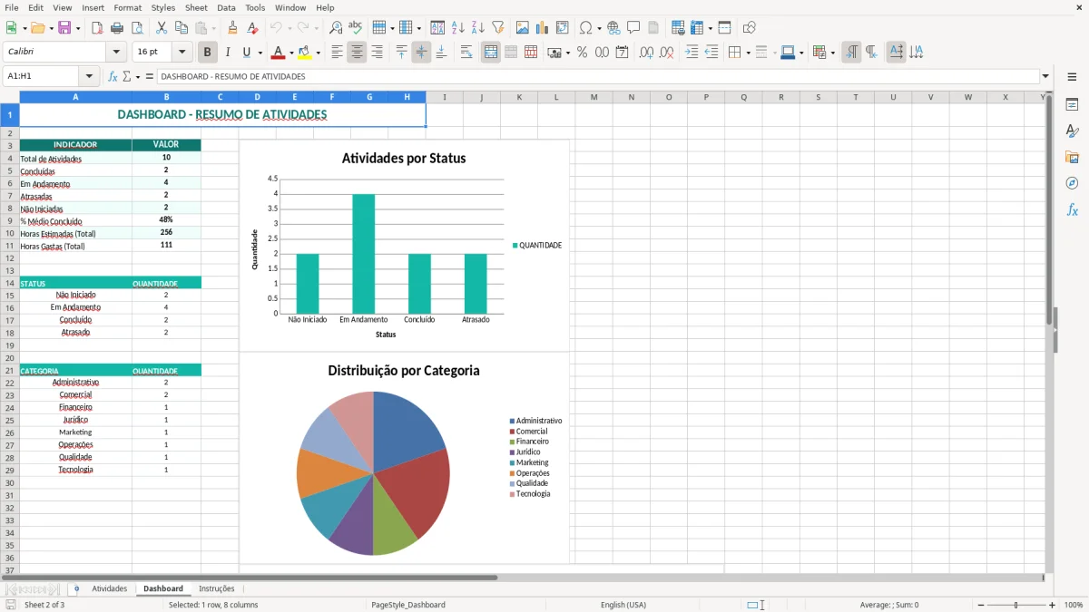
Task: Click the Save document icon
Action: pos(64,28)
